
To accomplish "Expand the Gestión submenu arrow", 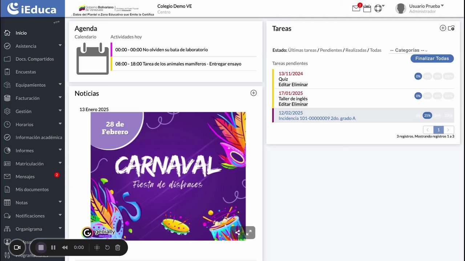I will [60, 111].
